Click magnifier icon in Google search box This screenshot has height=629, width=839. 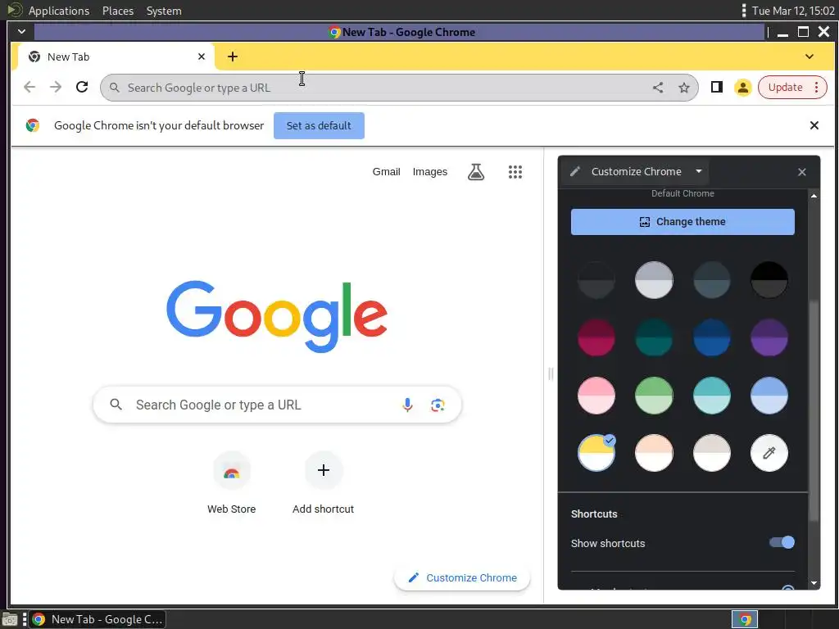[116, 405]
